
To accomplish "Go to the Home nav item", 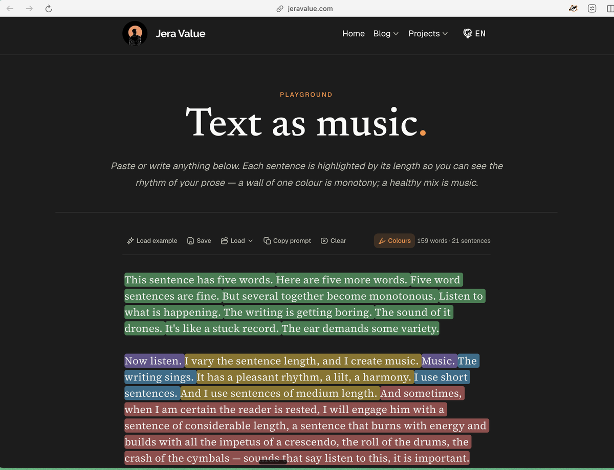I will pos(354,34).
